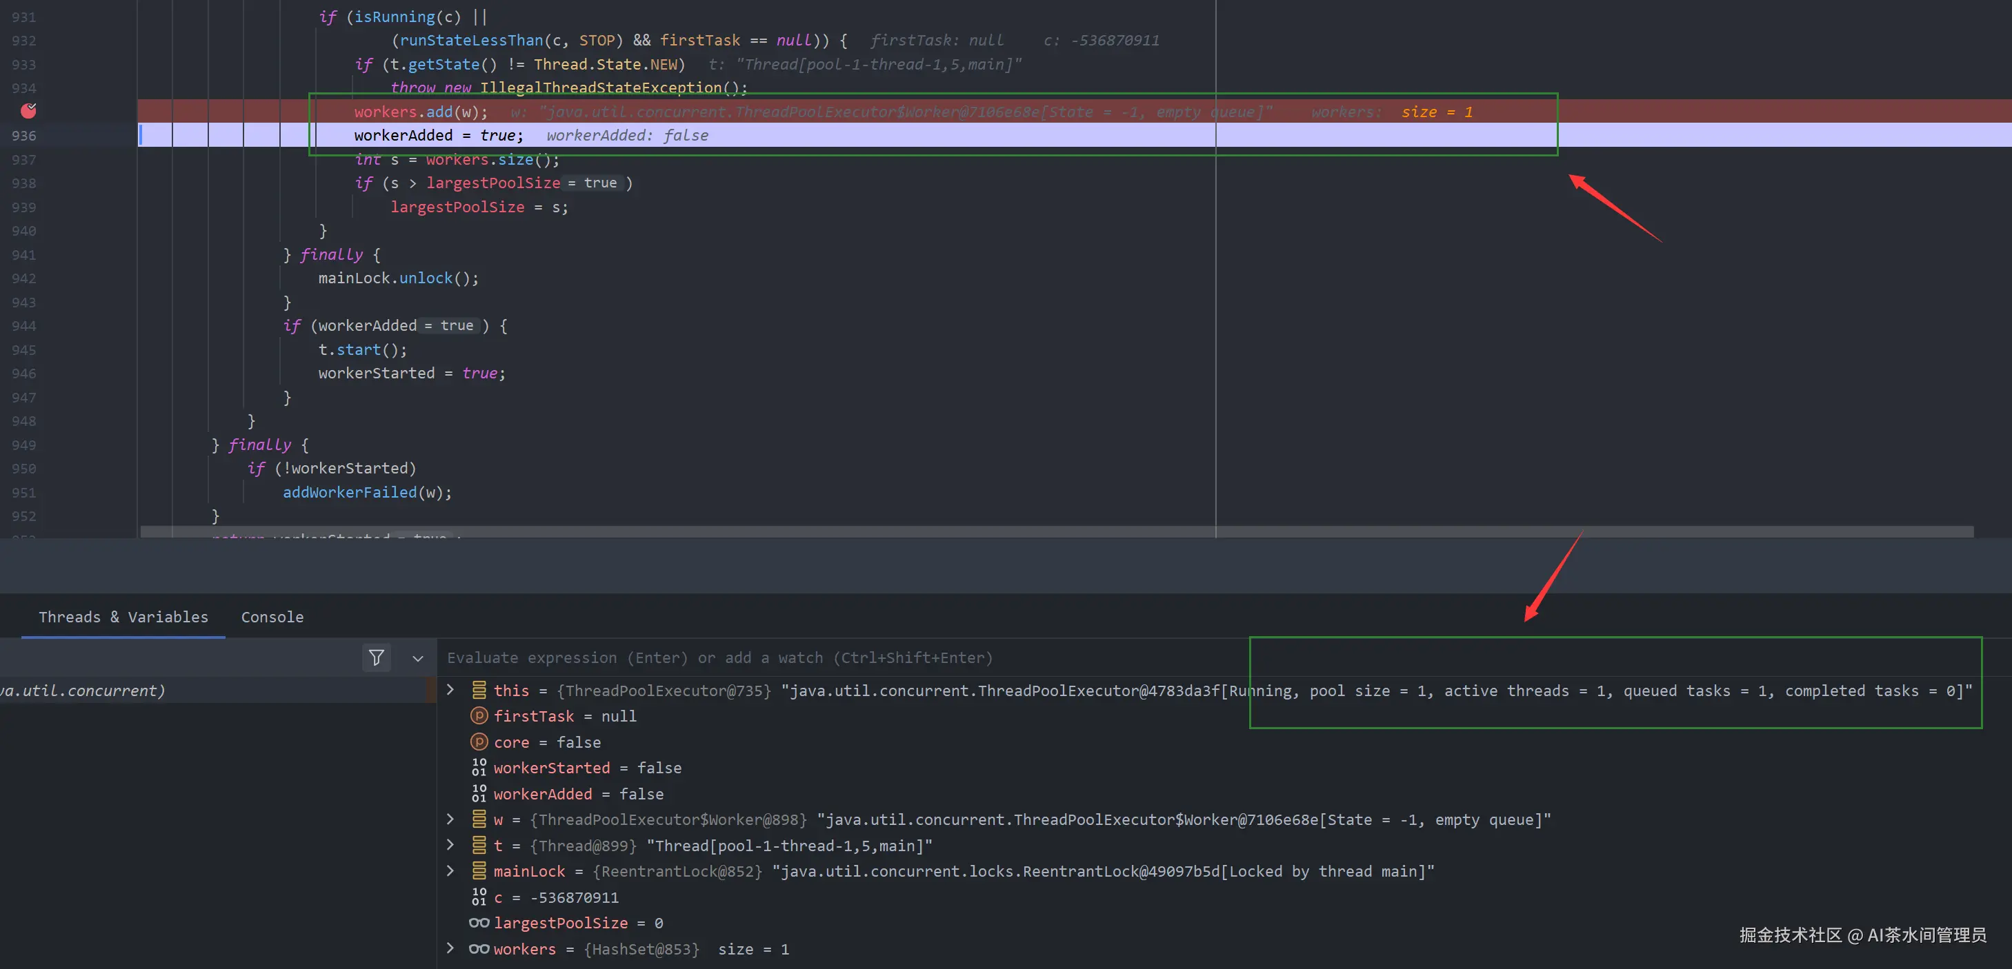Image resolution: width=2012 pixels, height=969 pixels.
Task: Click the primitive icon beside workerStarted
Action: click(x=479, y=768)
